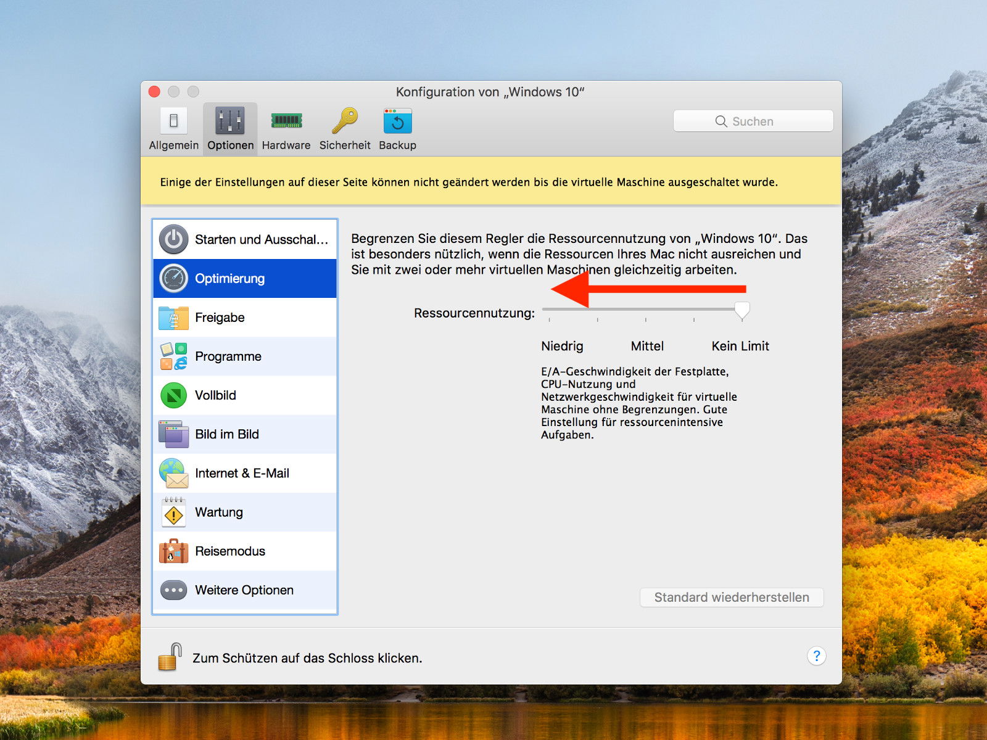Viewport: 987px width, 740px height.
Task: Click the Niedrig label under slider
Action: click(562, 346)
